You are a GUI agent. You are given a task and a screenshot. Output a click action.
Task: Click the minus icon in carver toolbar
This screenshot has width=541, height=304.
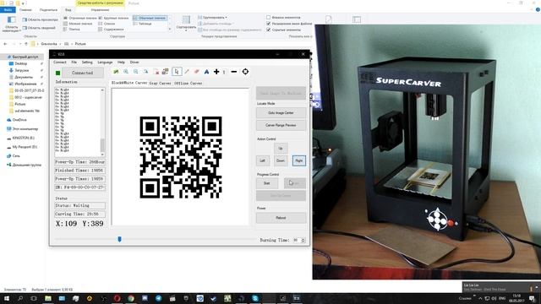click(x=233, y=72)
